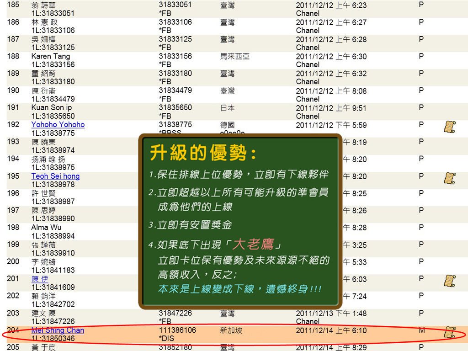The width and height of the screenshot is (468, 351).
Task: Click chalkboard line 3.立即有安置獎金
Action: (190, 225)
